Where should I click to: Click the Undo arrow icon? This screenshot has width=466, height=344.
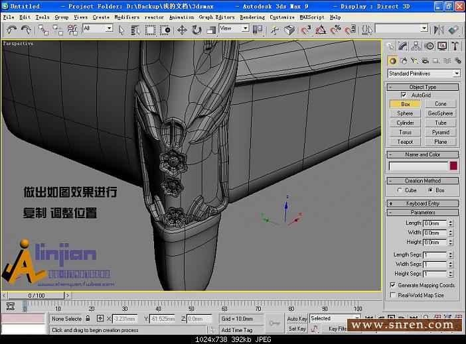coord(11,30)
